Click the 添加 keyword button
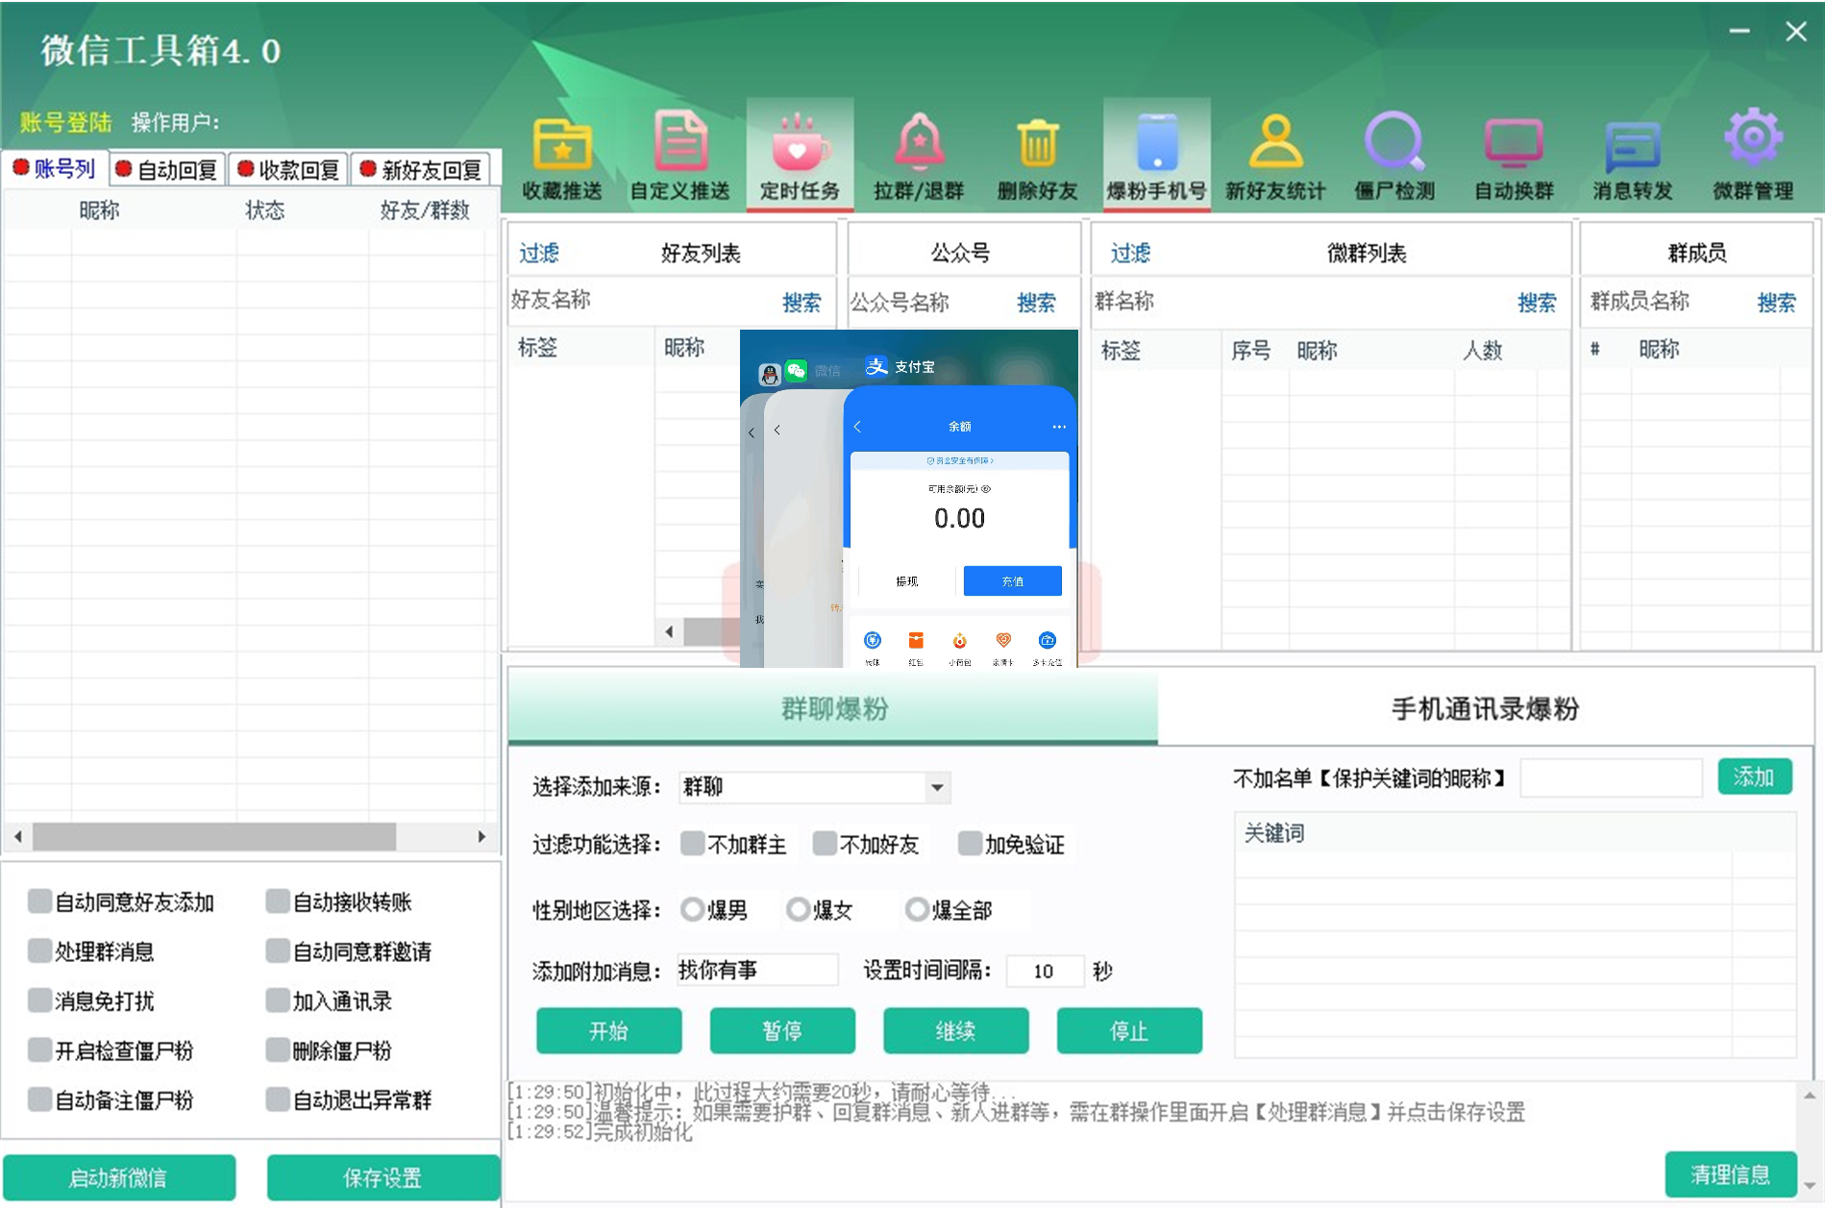 pos(1755,777)
